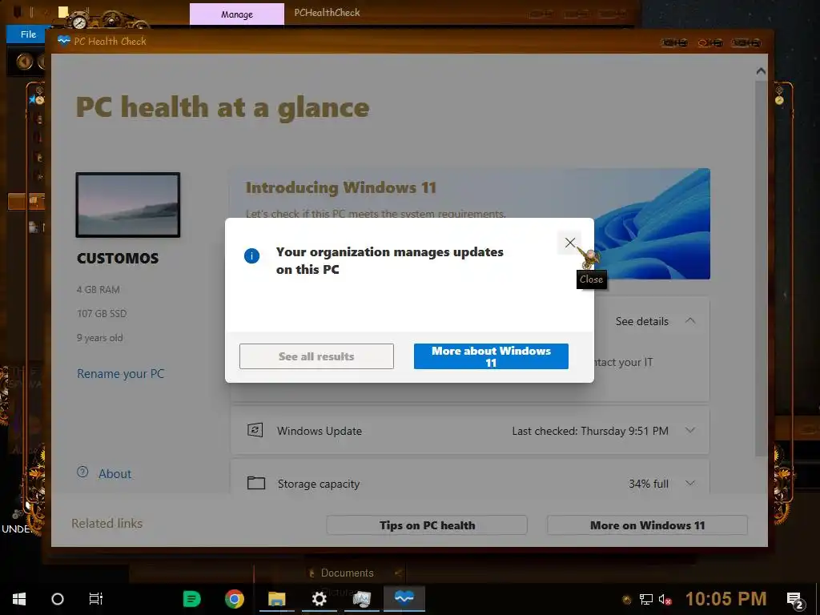
Task: Expand the Windows Update section chevron
Action: (690, 430)
